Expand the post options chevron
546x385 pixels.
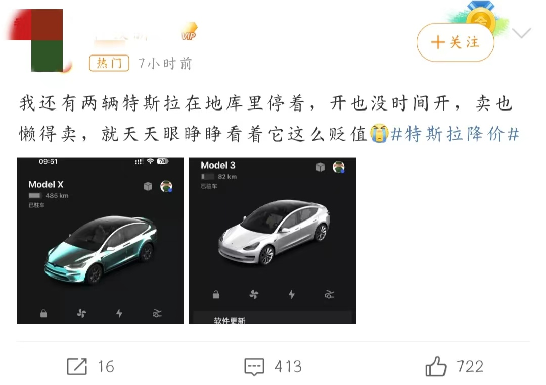point(522,33)
